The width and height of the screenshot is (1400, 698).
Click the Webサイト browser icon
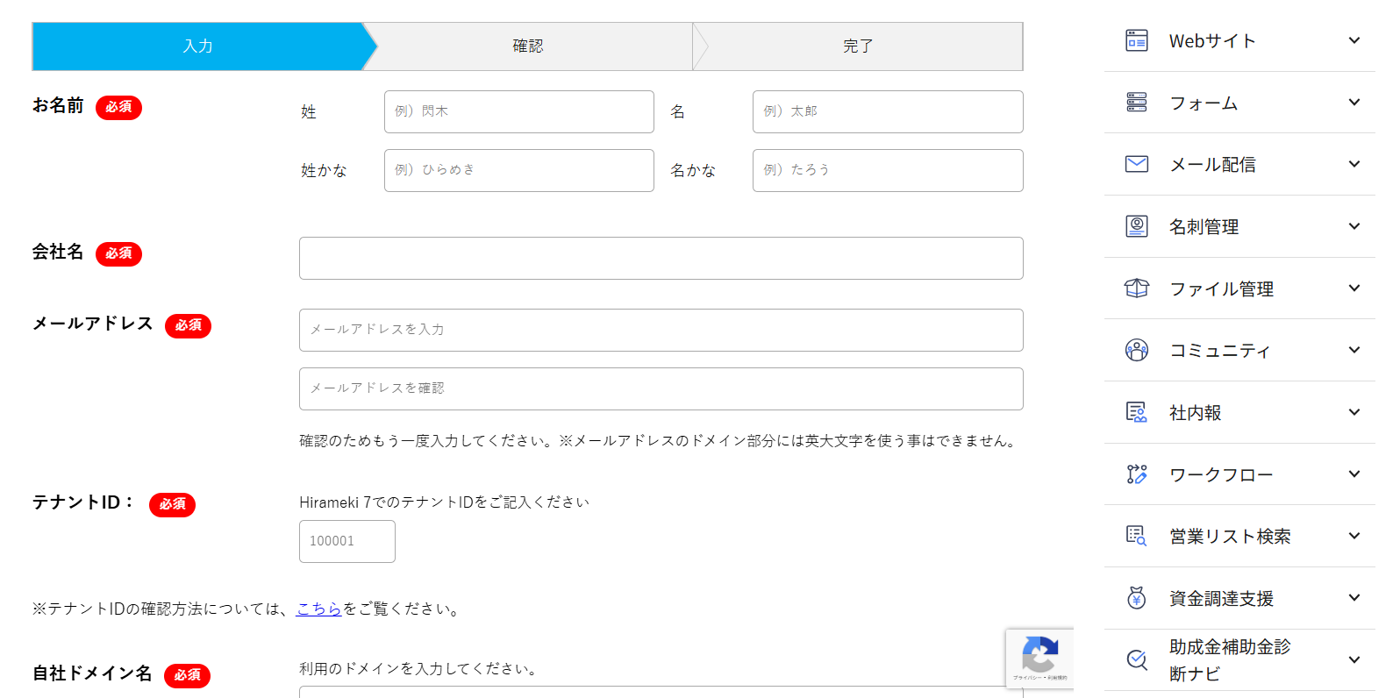(1136, 40)
